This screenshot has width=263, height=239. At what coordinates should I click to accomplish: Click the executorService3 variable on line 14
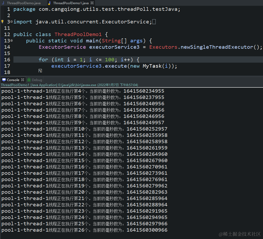(114, 47)
